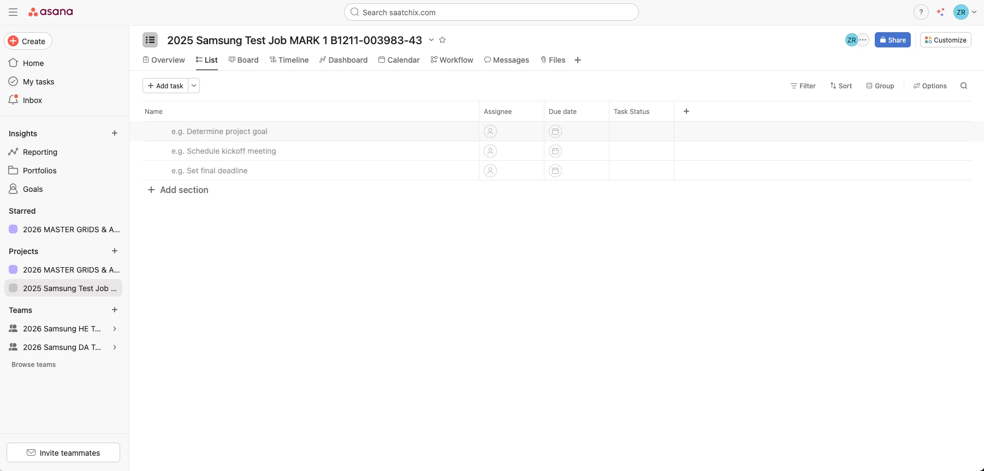Viewport: 984px width, 471px height.
Task: Star the project with star icon
Action: pyautogui.click(x=442, y=40)
